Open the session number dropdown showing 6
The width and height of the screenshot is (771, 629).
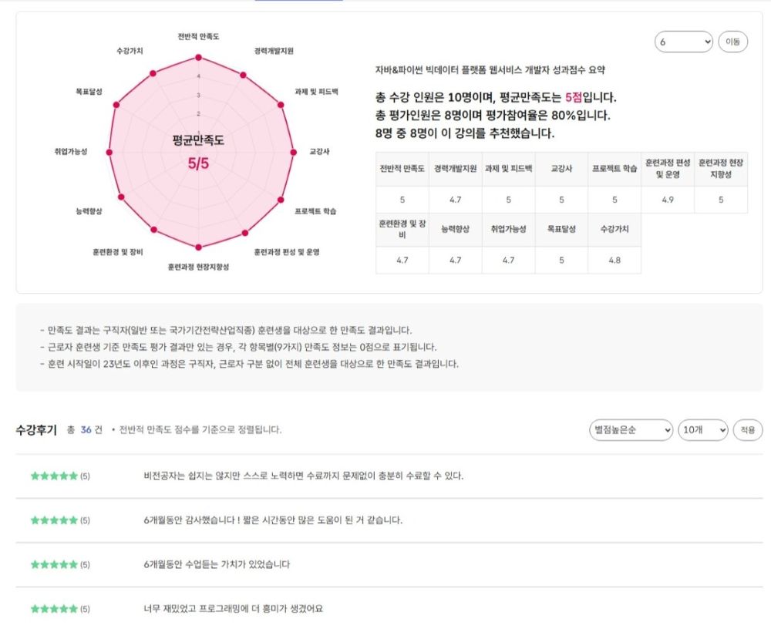[684, 42]
